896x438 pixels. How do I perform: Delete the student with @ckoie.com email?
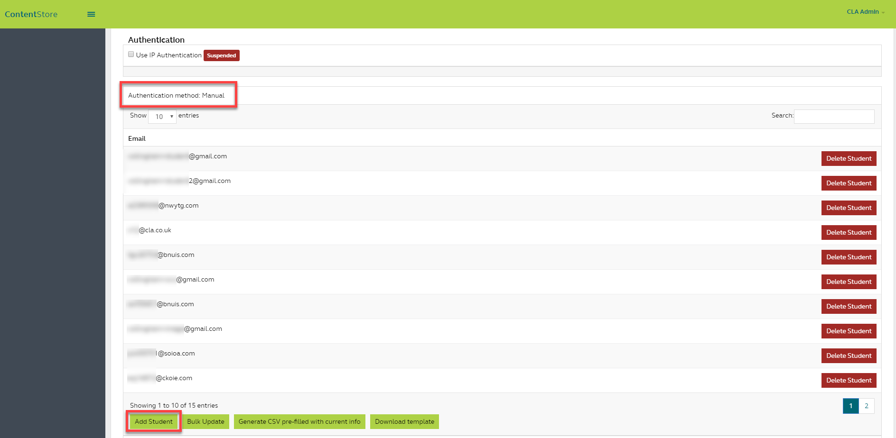[x=849, y=380]
